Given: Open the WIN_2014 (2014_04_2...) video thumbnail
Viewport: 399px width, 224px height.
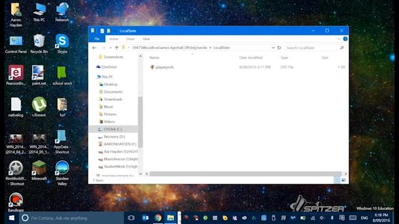Looking at the screenshot, I should [16, 144].
